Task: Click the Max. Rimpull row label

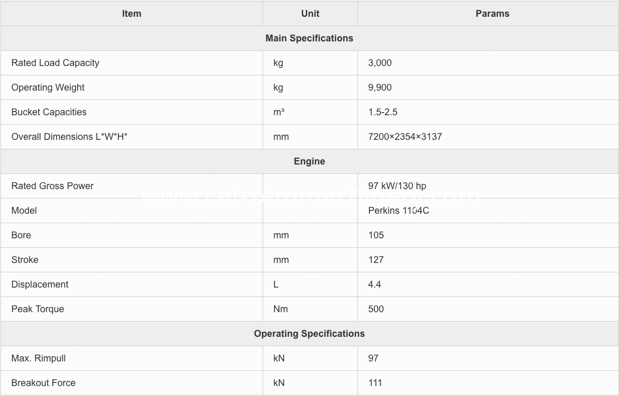Action: 38,358
